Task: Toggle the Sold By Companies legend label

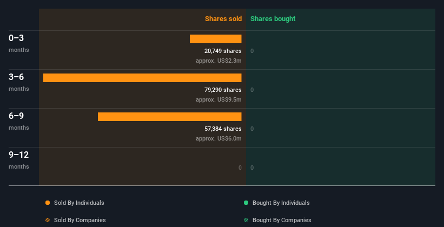Action: pyautogui.click(x=79, y=220)
